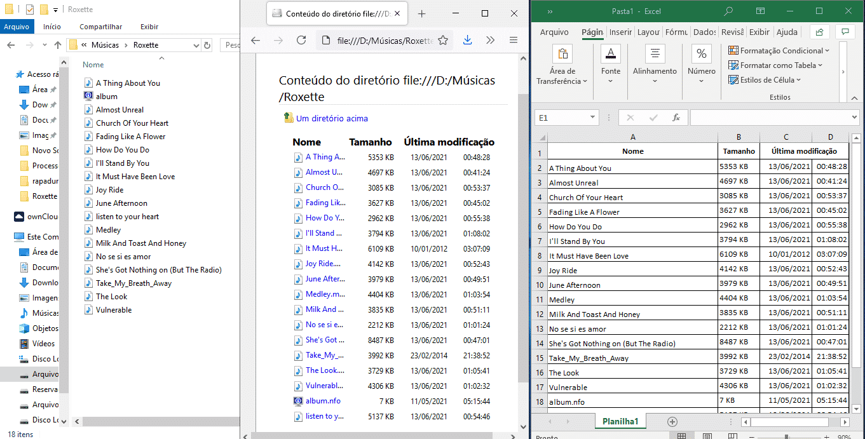Open a new browser tab
The width and height of the screenshot is (865, 439).
pos(421,13)
